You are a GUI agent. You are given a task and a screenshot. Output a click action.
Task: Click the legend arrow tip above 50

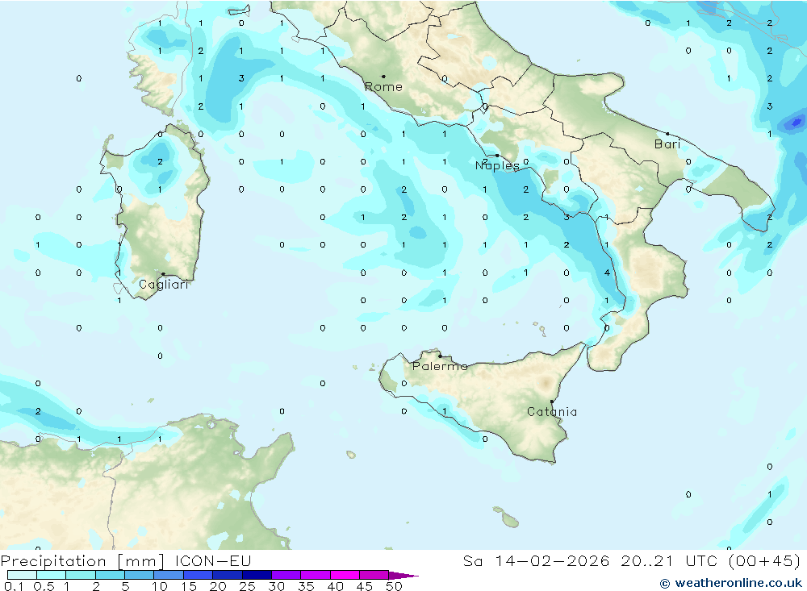[x=404, y=576]
